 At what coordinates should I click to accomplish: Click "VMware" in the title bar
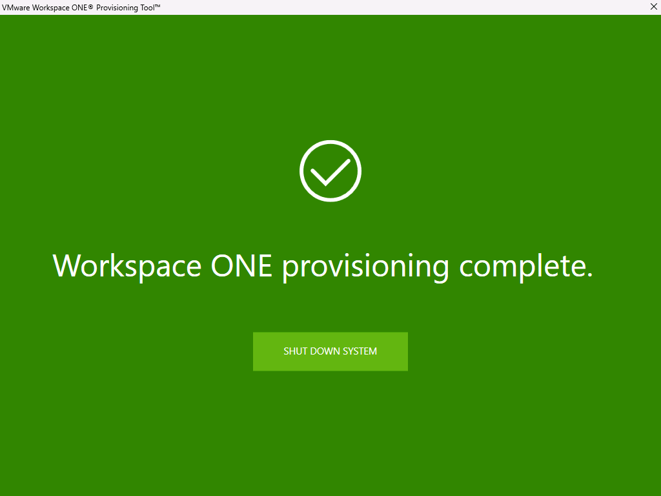(x=16, y=7)
